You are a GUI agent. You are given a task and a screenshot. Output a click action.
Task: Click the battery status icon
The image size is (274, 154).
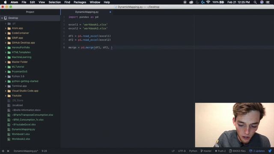[x=222, y=2]
